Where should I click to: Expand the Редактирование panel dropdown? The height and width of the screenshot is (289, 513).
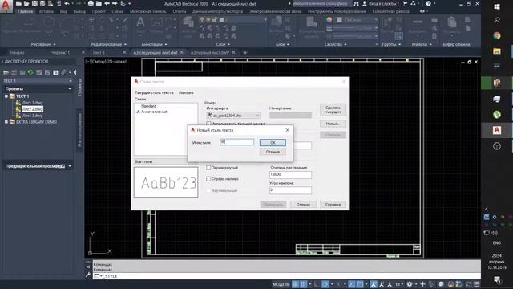(109, 44)
